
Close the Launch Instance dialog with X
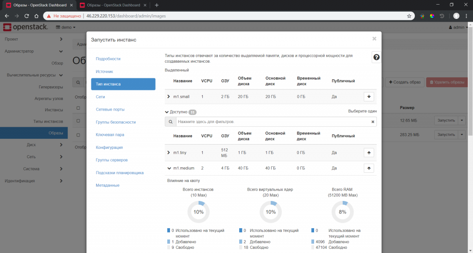click(374, 39)
